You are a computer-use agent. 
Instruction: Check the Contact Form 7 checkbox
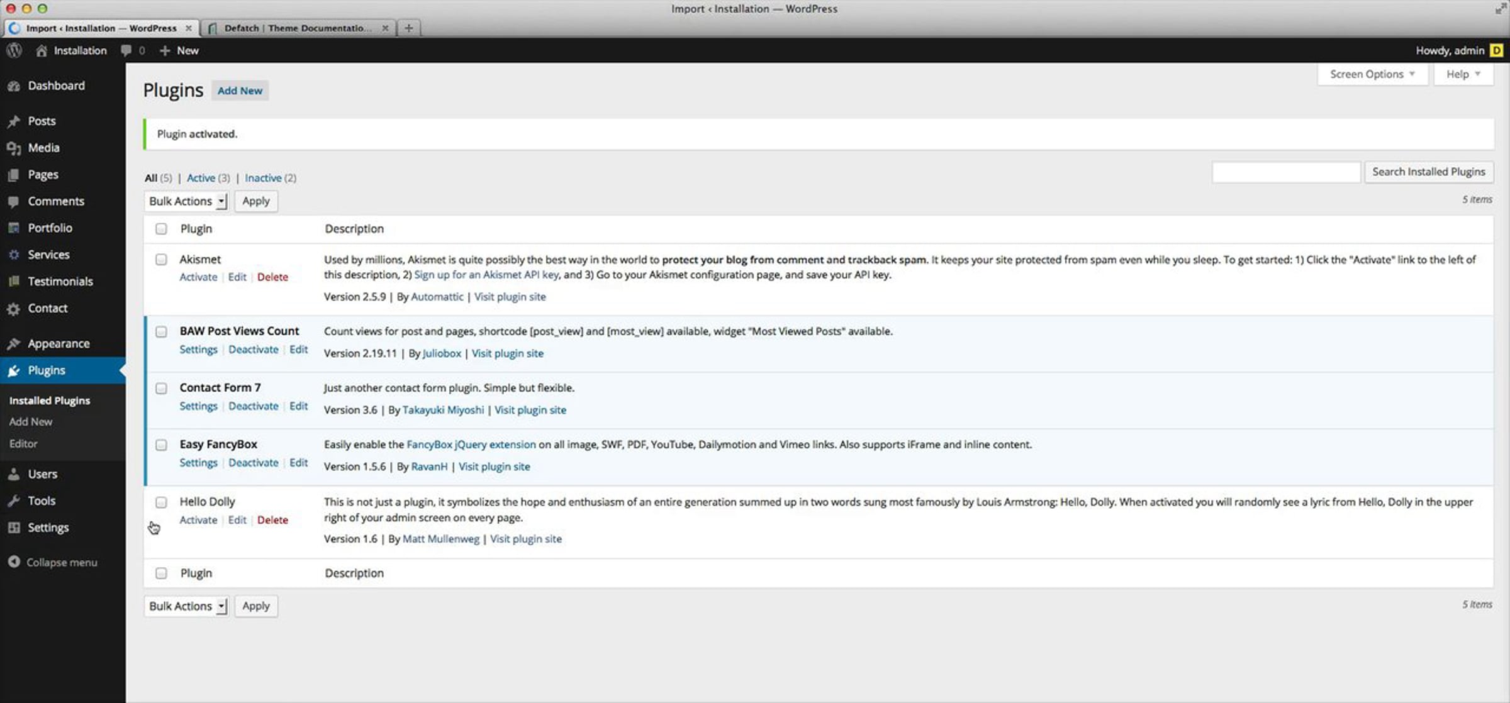161,388
